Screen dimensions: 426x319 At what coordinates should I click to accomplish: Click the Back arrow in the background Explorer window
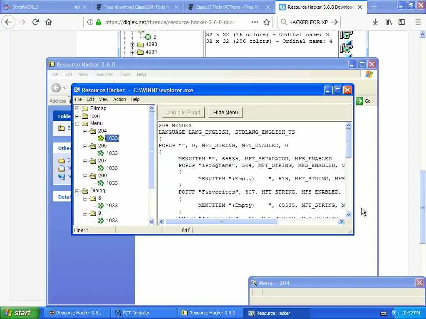point(56,87)
